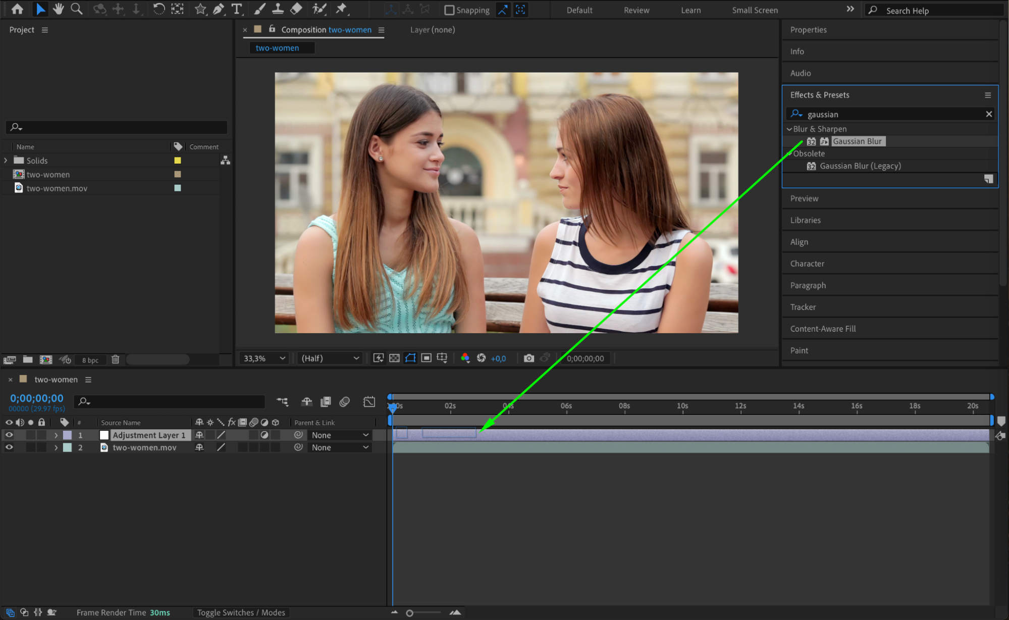Hide the two-women.mov layer
The image size is (1009, 620).
[x=9, y=447]
